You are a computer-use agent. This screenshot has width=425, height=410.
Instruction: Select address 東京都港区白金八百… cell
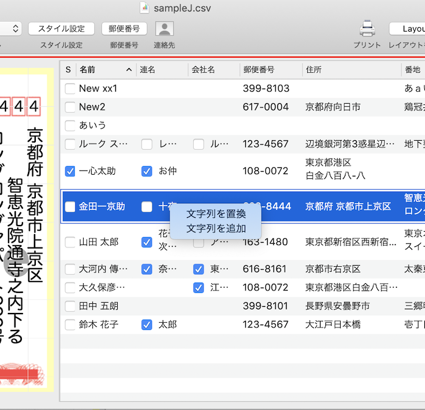352,287
